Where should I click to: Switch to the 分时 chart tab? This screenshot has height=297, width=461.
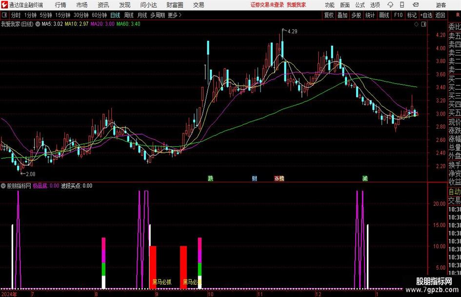16,15
